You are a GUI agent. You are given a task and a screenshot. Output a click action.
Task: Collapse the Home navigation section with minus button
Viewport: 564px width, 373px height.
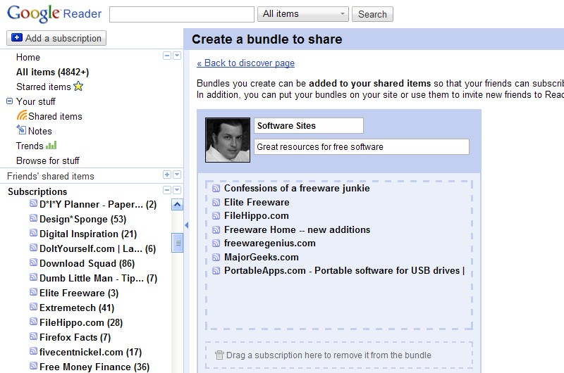(x=167, y=56)
